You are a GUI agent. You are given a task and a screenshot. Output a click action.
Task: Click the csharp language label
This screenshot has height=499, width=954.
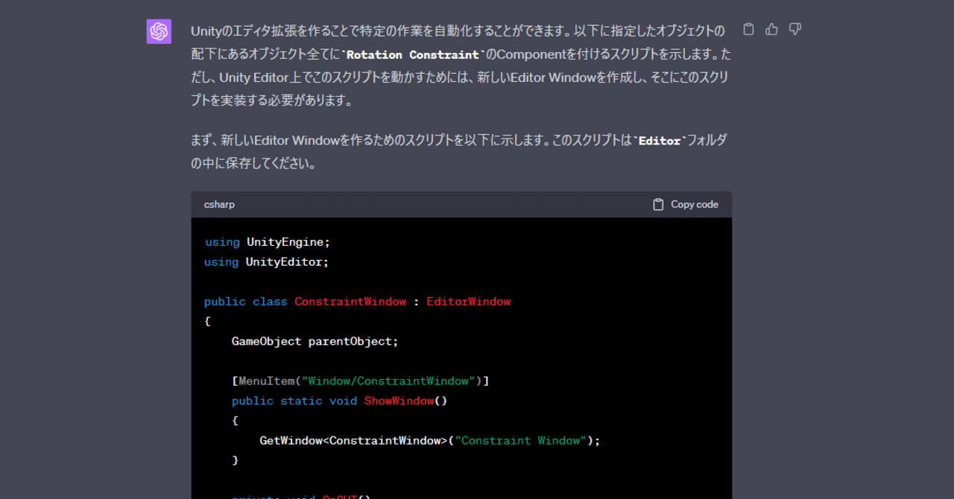coord(219,204)
